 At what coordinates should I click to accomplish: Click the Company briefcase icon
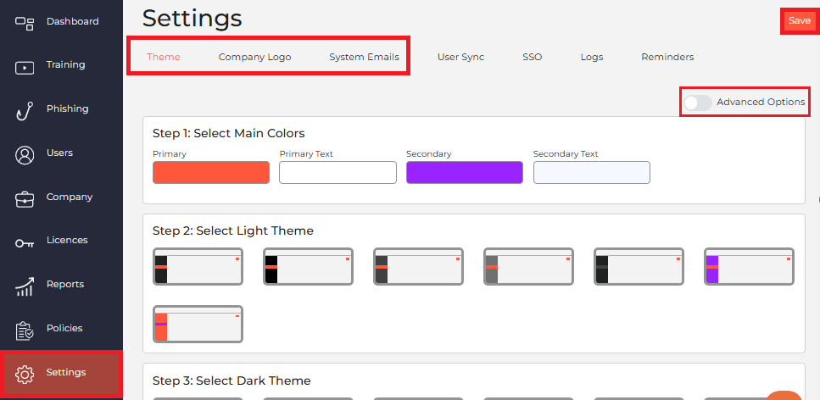coord(24,198)
